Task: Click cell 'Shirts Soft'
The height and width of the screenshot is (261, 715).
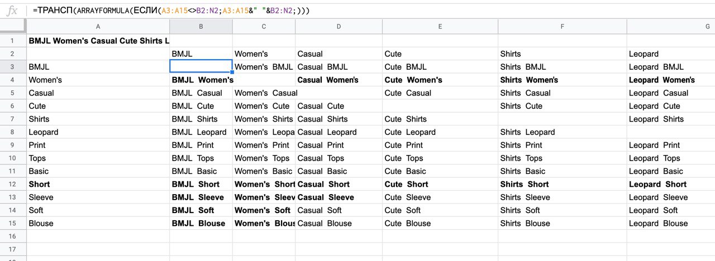Action: point(563,210)
